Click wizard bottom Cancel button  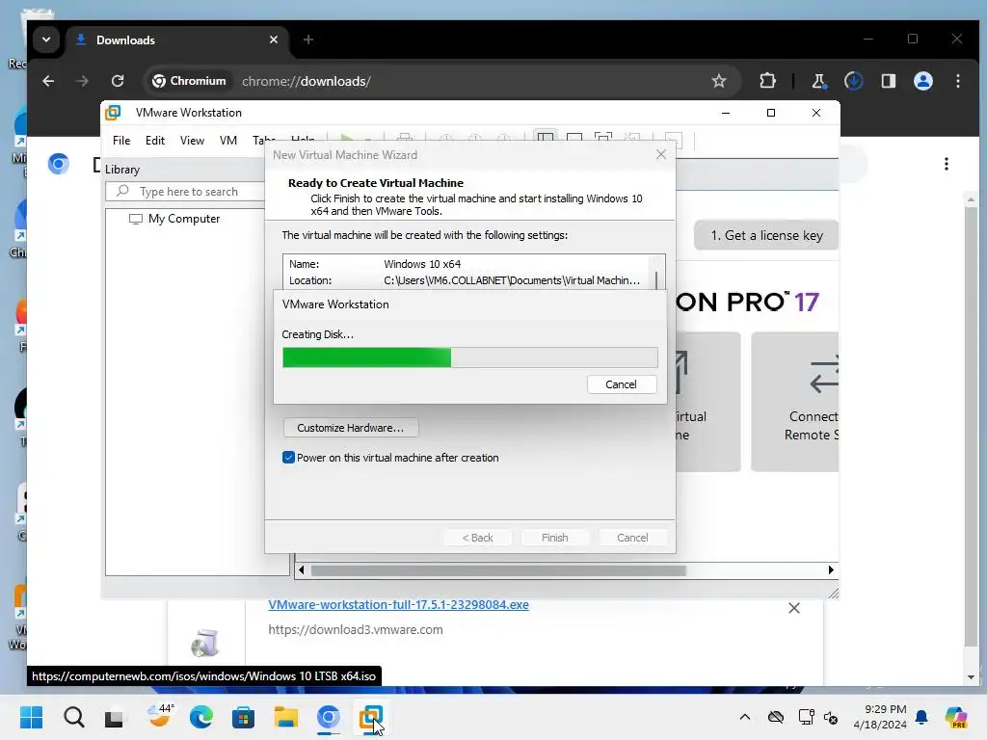point(632,538)
